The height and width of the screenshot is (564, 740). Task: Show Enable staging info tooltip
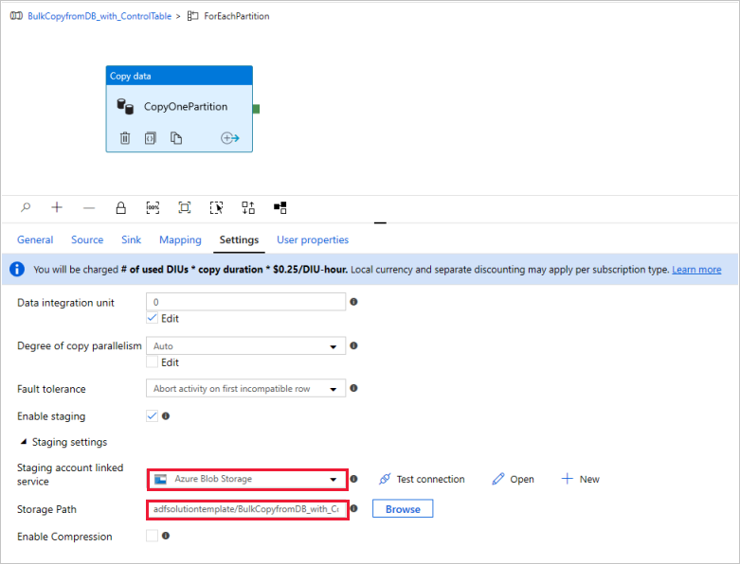(166, 416)
